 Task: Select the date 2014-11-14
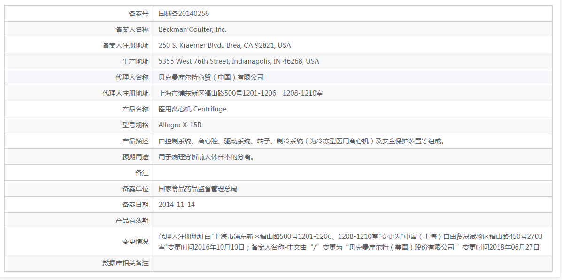(177, 205)
